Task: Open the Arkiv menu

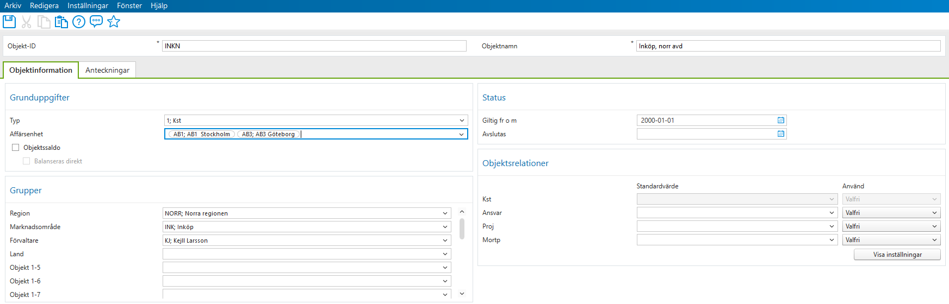Action: click(x=13, y=5)
